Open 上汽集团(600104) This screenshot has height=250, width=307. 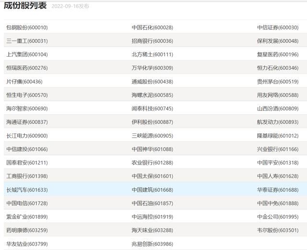(x=27, y=54)
